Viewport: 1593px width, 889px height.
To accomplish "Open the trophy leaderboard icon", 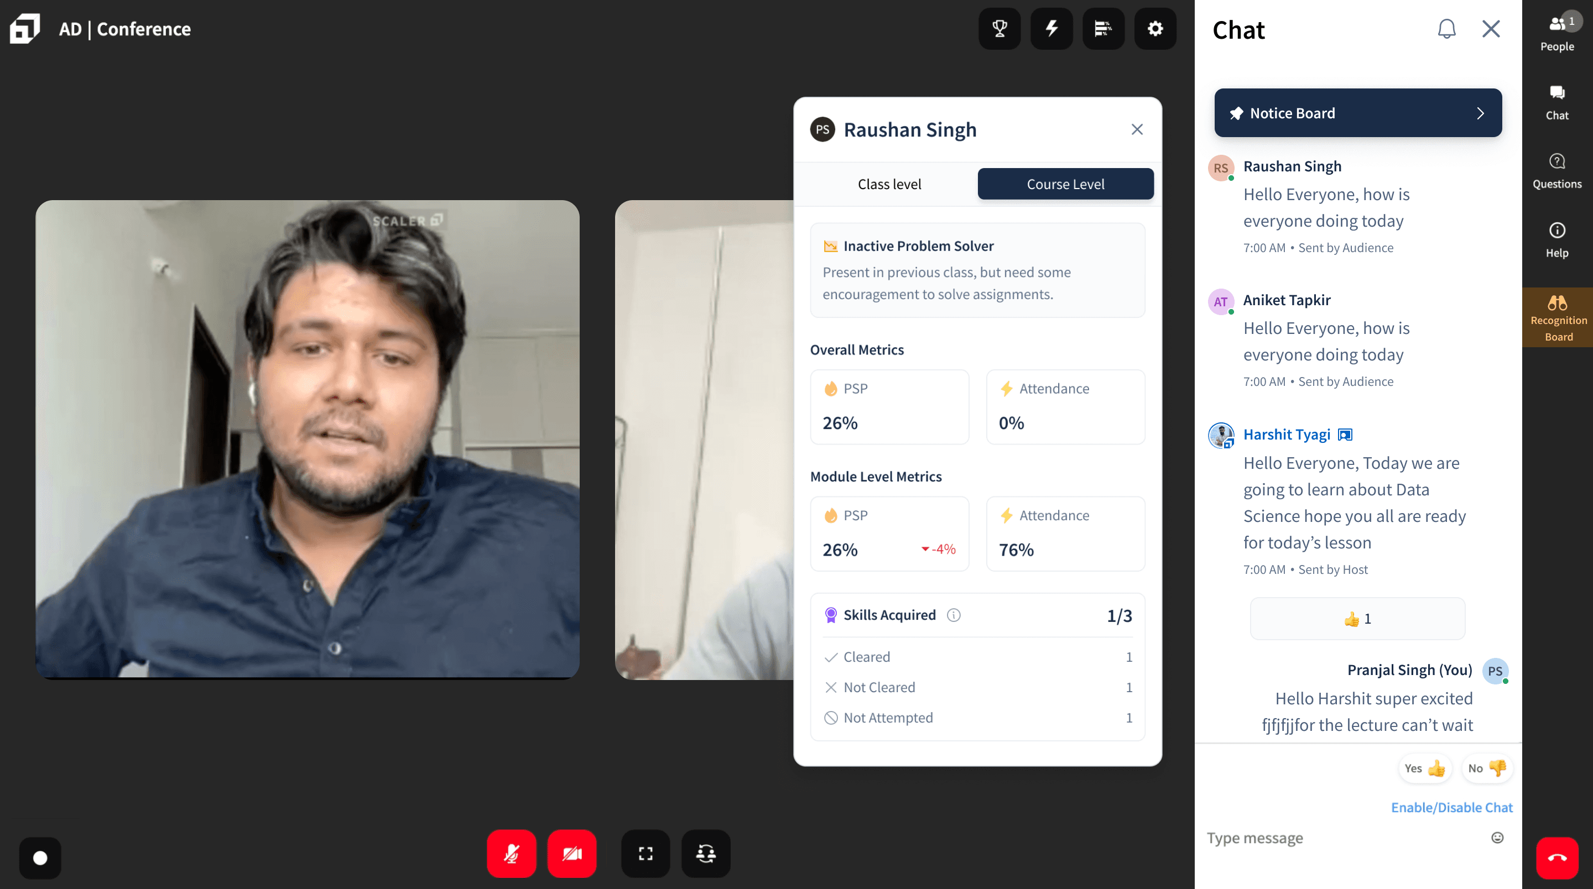I will (x=999, y=29).
